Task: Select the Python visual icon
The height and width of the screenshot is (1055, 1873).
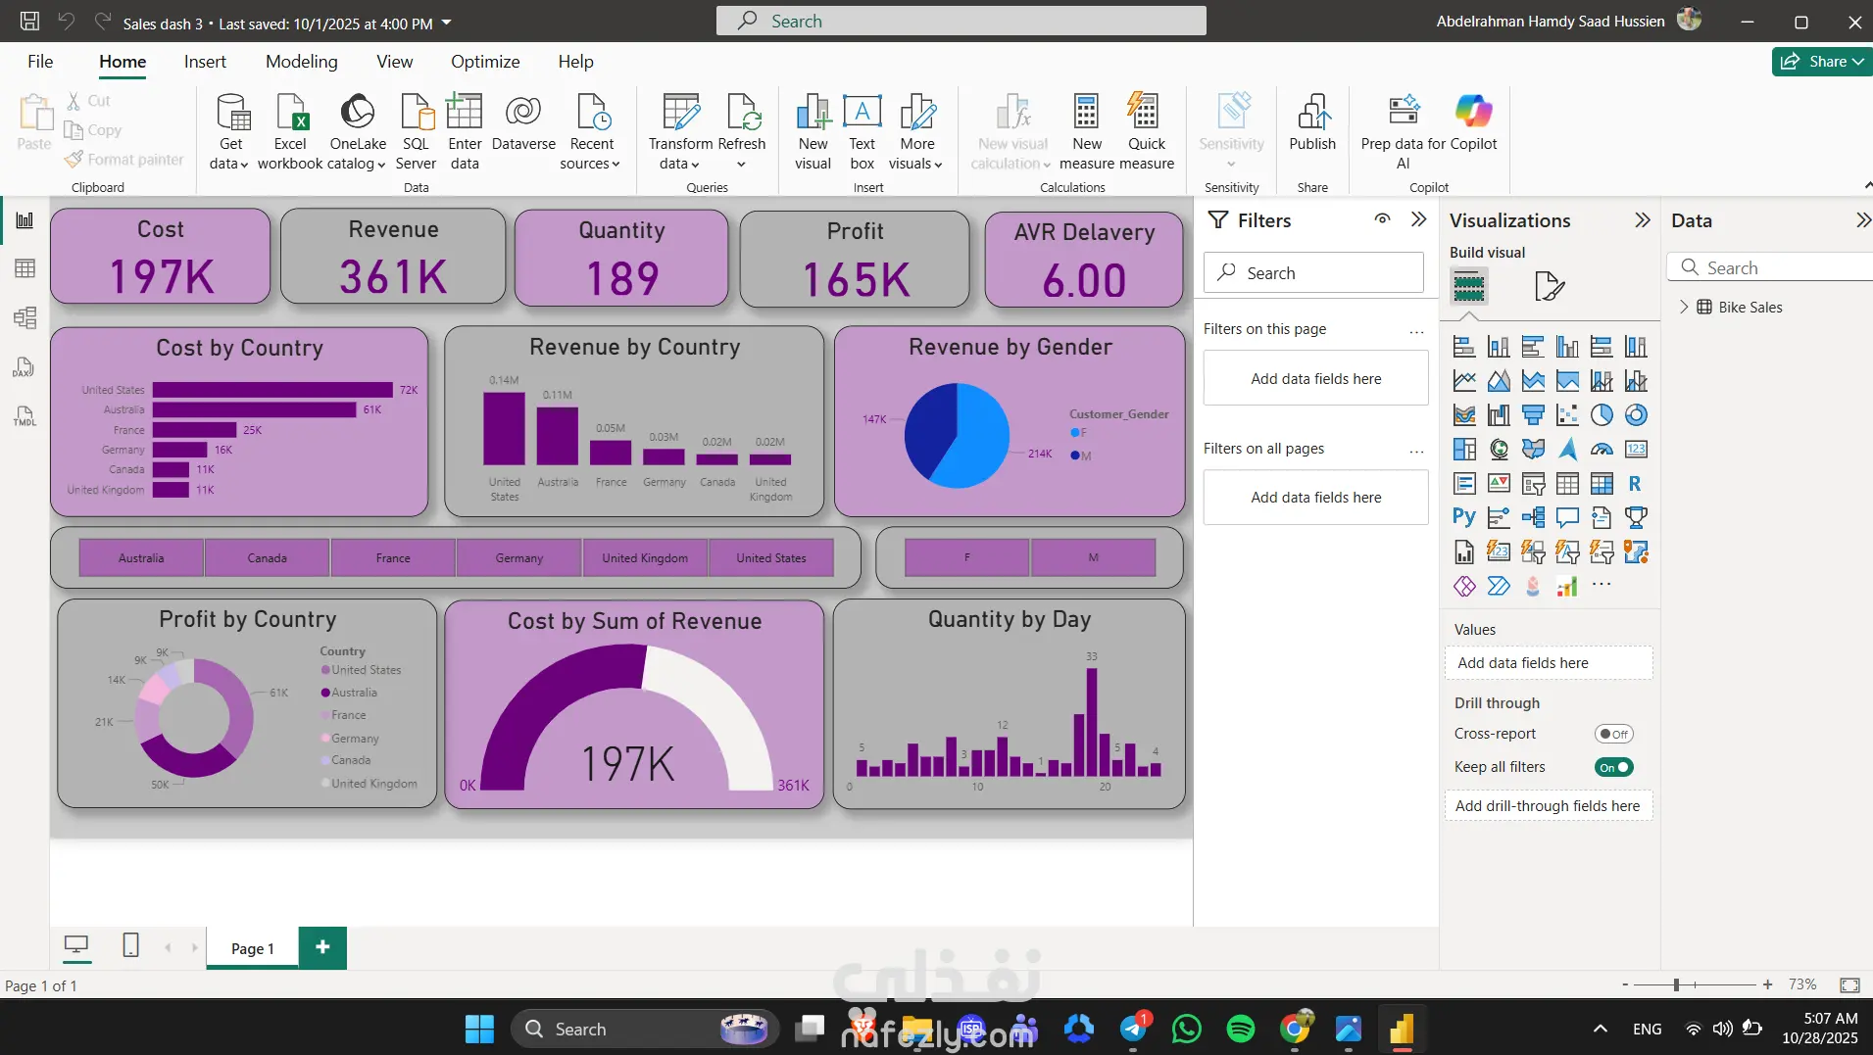Action: [1464, 517]
